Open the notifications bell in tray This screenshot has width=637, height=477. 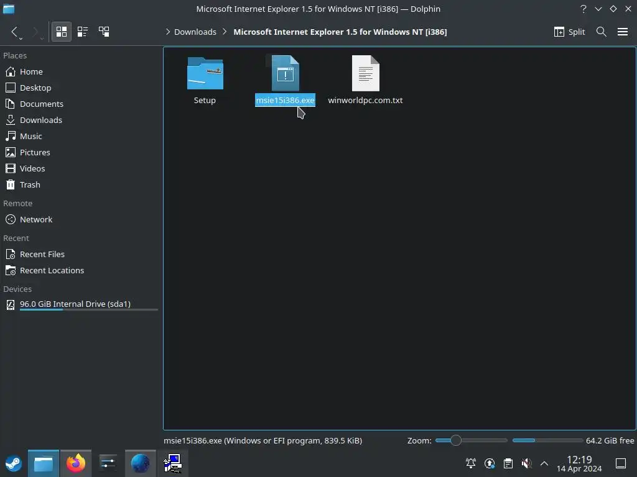pos(471,463)
